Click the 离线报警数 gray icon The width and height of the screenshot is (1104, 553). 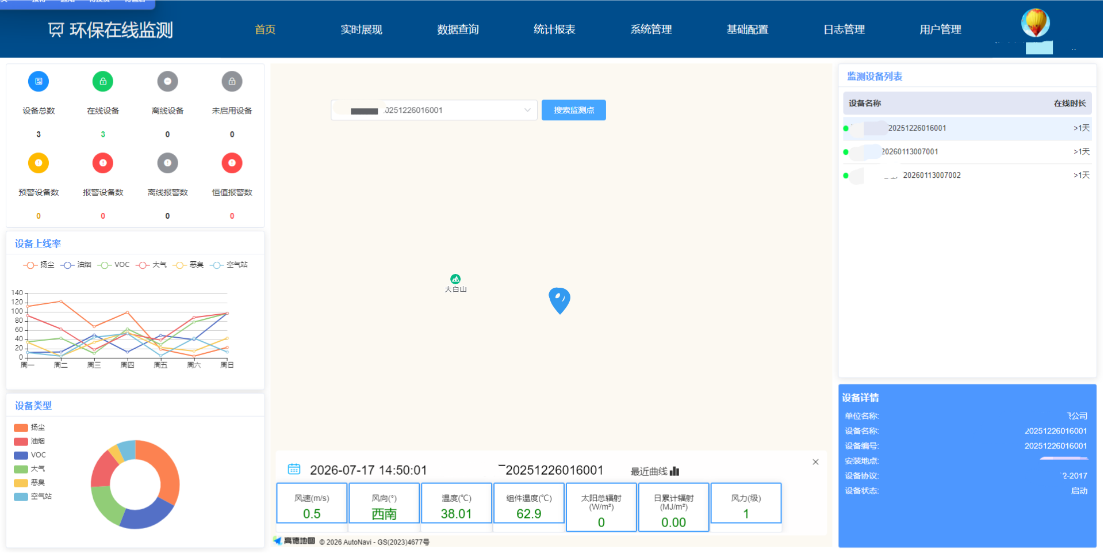point(167,163)
